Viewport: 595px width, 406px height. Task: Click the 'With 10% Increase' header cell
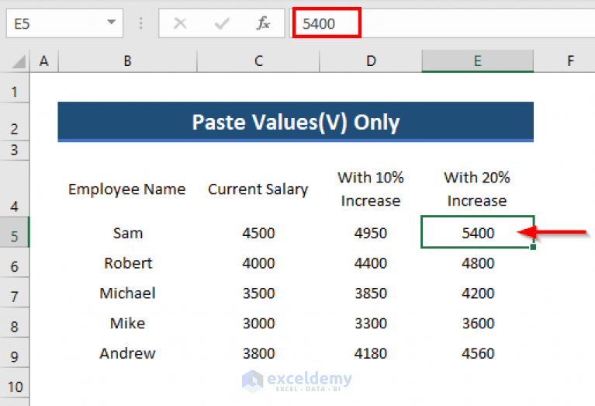pos(371,189)
